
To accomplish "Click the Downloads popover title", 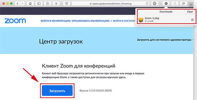I will [x=166, y=12].
